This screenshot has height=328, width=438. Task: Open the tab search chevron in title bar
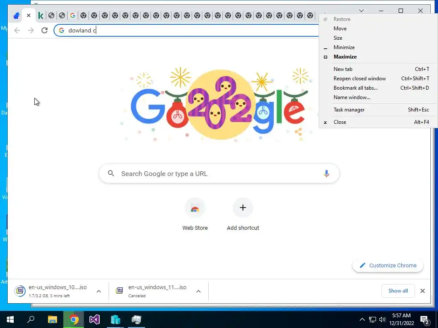point(361,11)
